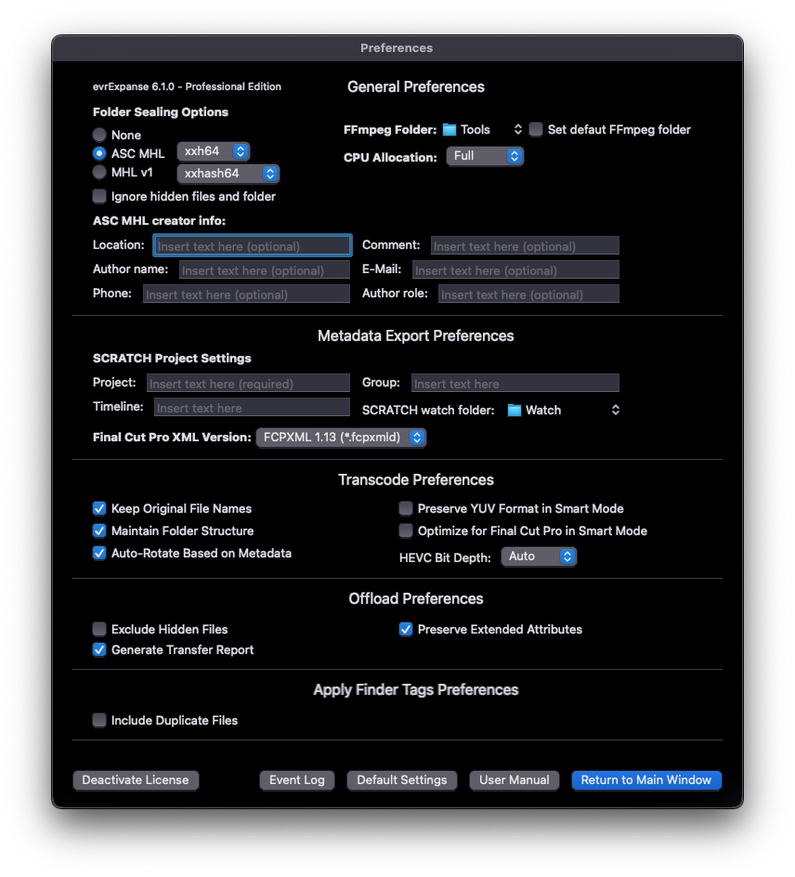This screenshot has height=877, width=795.
Task: Click the Deactivate License button
Action: [136, 780]
